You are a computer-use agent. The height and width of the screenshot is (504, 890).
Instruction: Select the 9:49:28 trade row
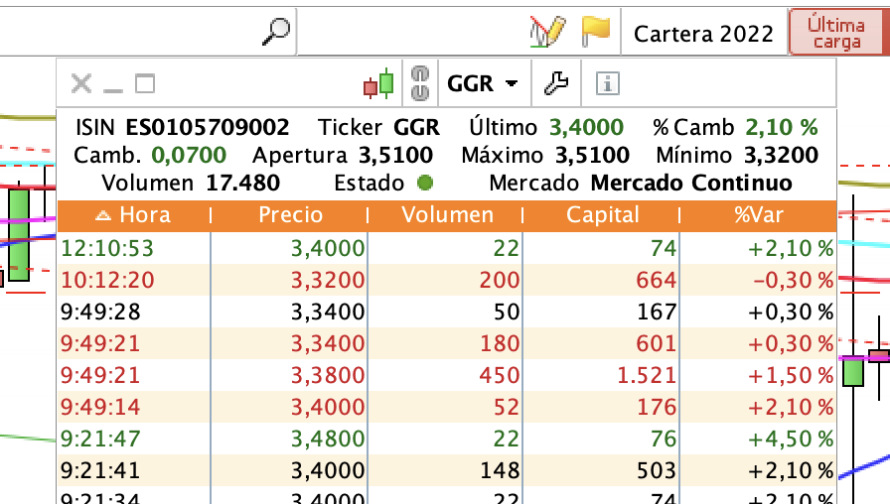pyautogui.click(x=447, y=312)
